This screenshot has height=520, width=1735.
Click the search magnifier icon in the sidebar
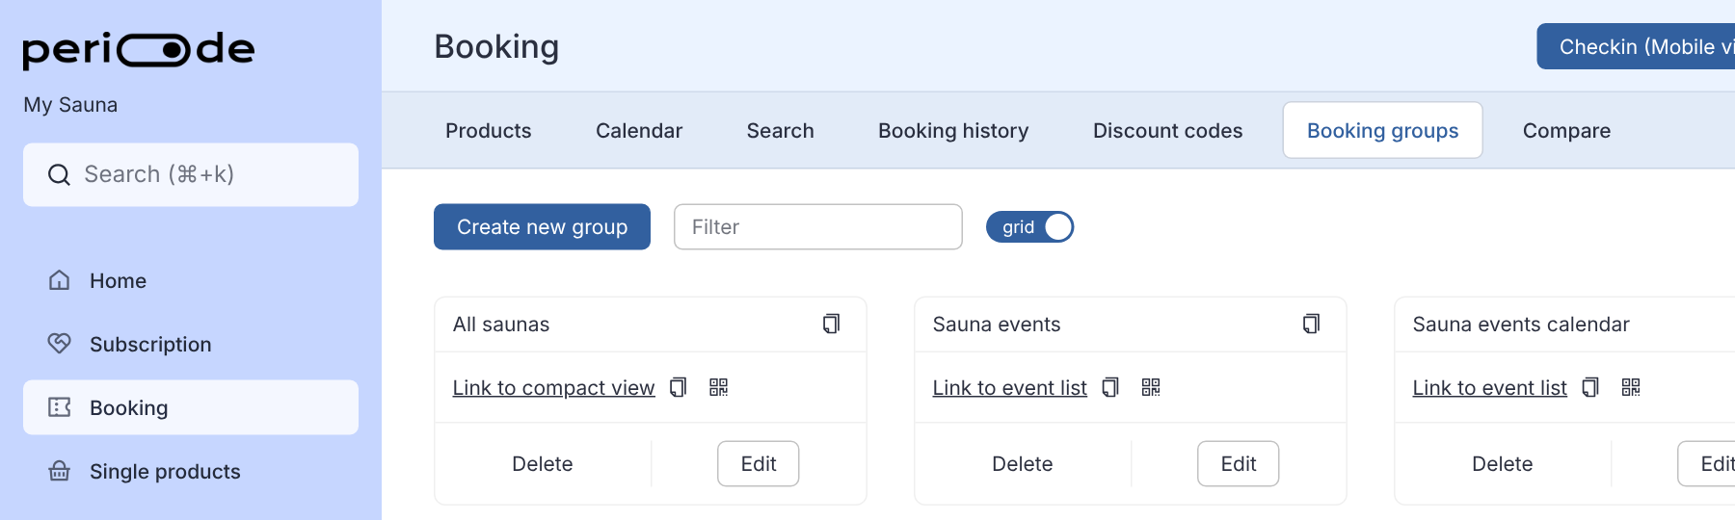coord(59,174)
